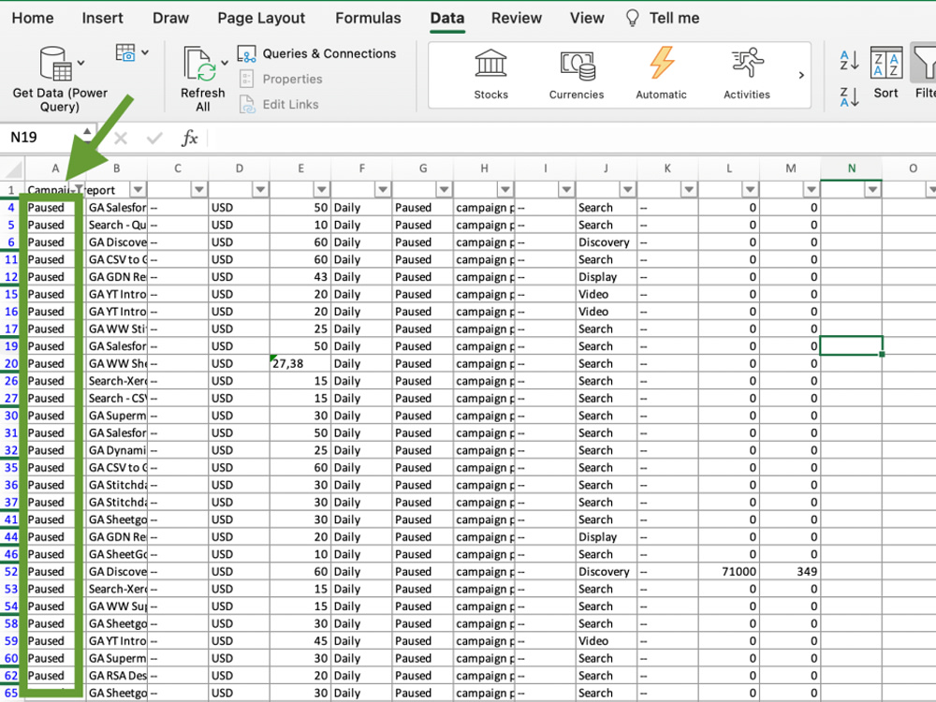Screen dimensions: 936x702
Task: Click the Tell me lightbulb icon
Action: point(632,18)
